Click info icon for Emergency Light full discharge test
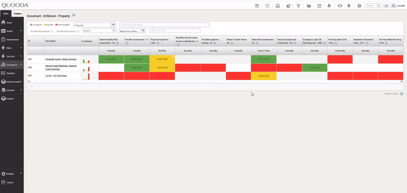 [325, 43]
